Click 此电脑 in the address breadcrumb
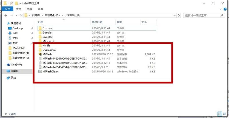 click(36, 15)
